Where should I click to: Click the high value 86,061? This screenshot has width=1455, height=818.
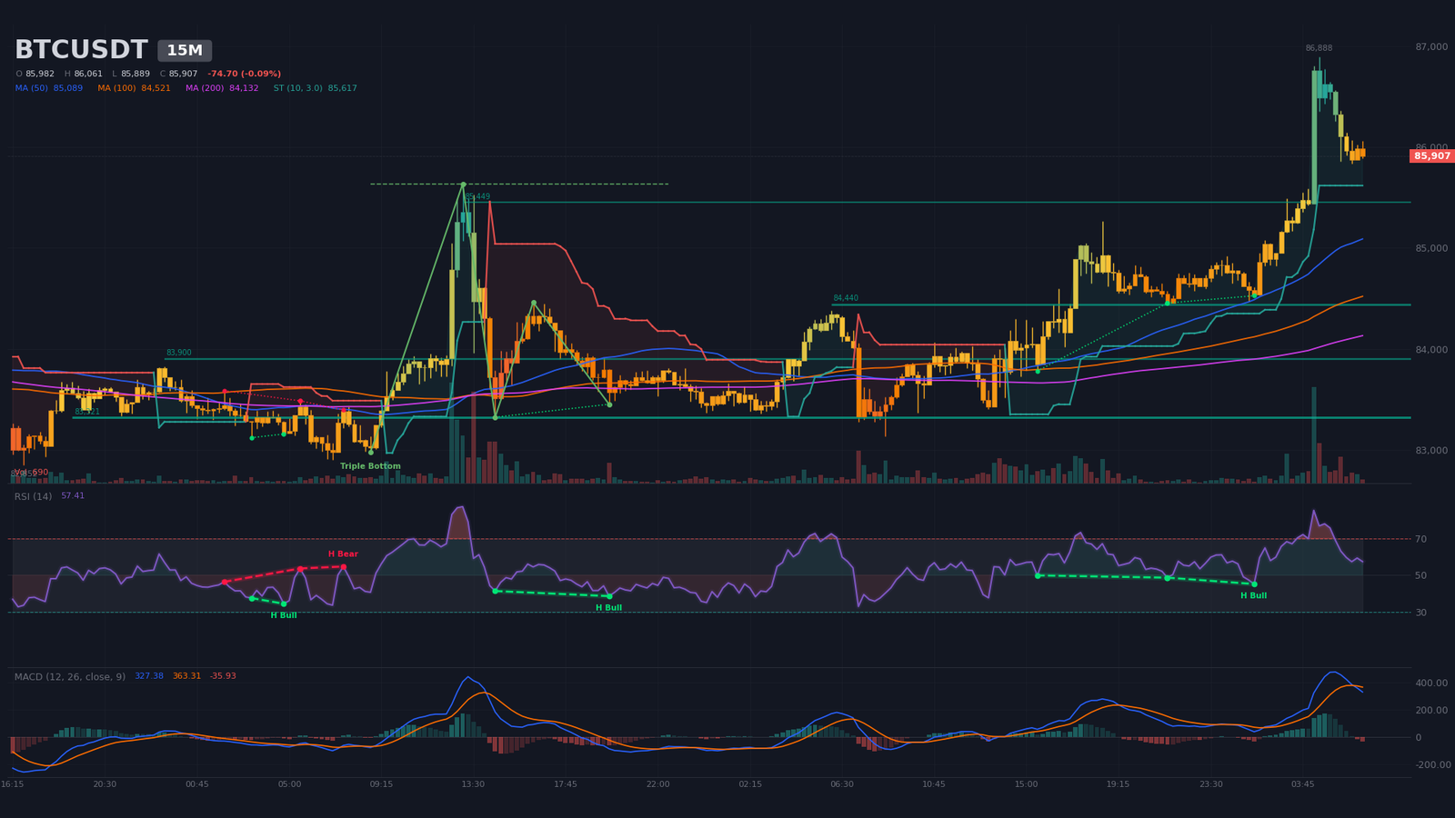point(88,74)
